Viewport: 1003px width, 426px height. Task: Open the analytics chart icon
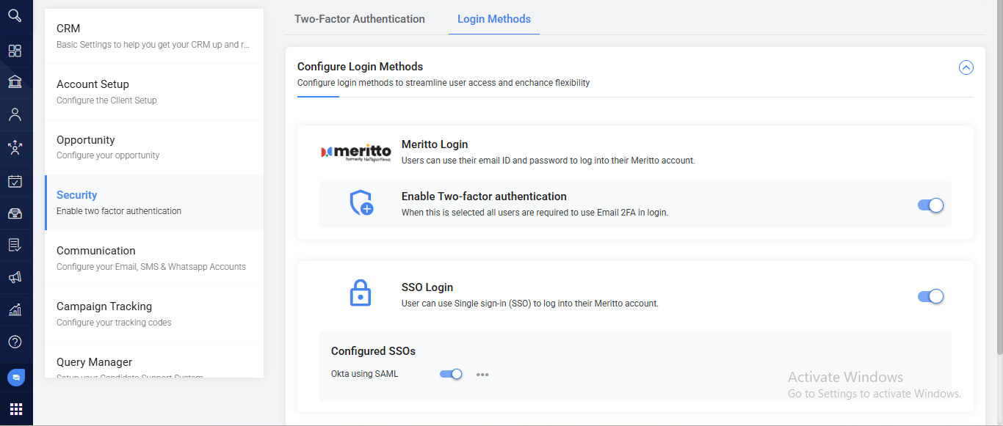pos(15,309)
